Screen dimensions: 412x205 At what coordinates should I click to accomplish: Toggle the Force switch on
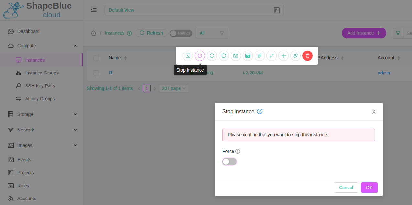(x=230, y=162)
